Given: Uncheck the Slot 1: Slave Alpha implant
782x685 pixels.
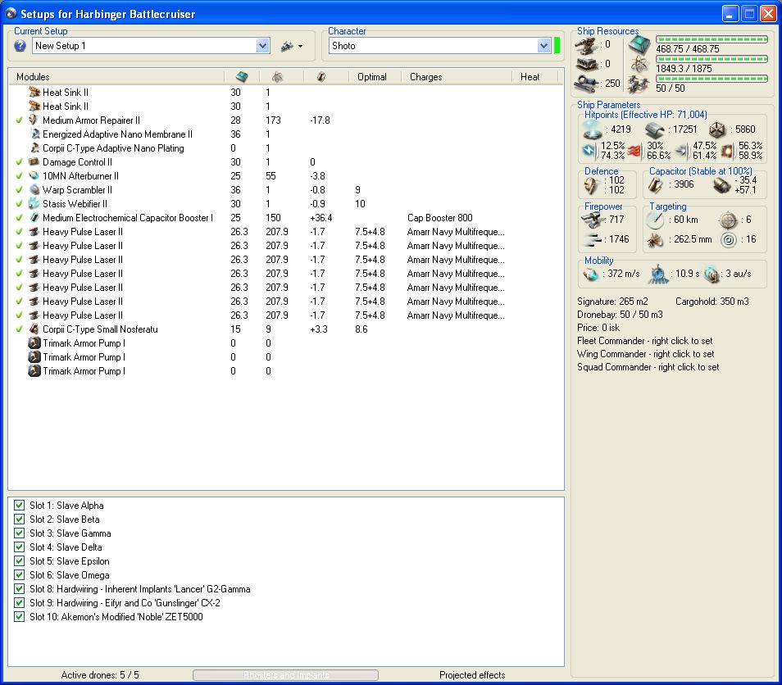Looking at the screenshot, I should click(x=20, y=506).
